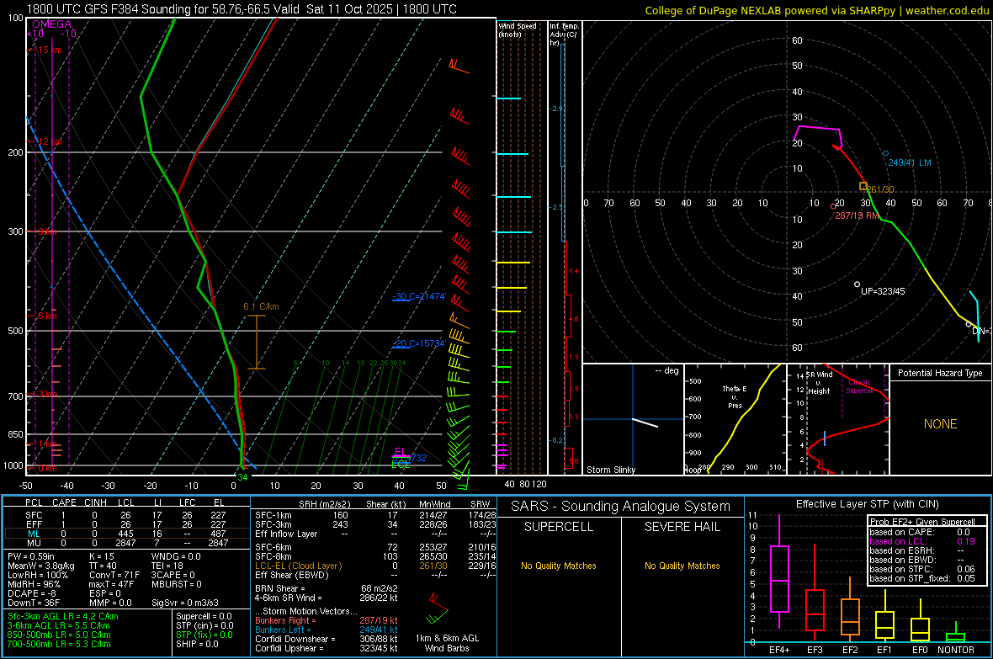993x659 pixels.
Task: Click the BRN Shear = 68 m2/s2 line
Action: tap(327, 588)
